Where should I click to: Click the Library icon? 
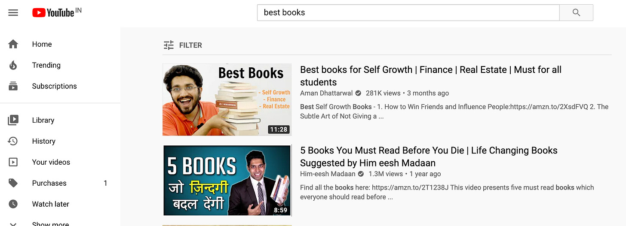(13, 120)
